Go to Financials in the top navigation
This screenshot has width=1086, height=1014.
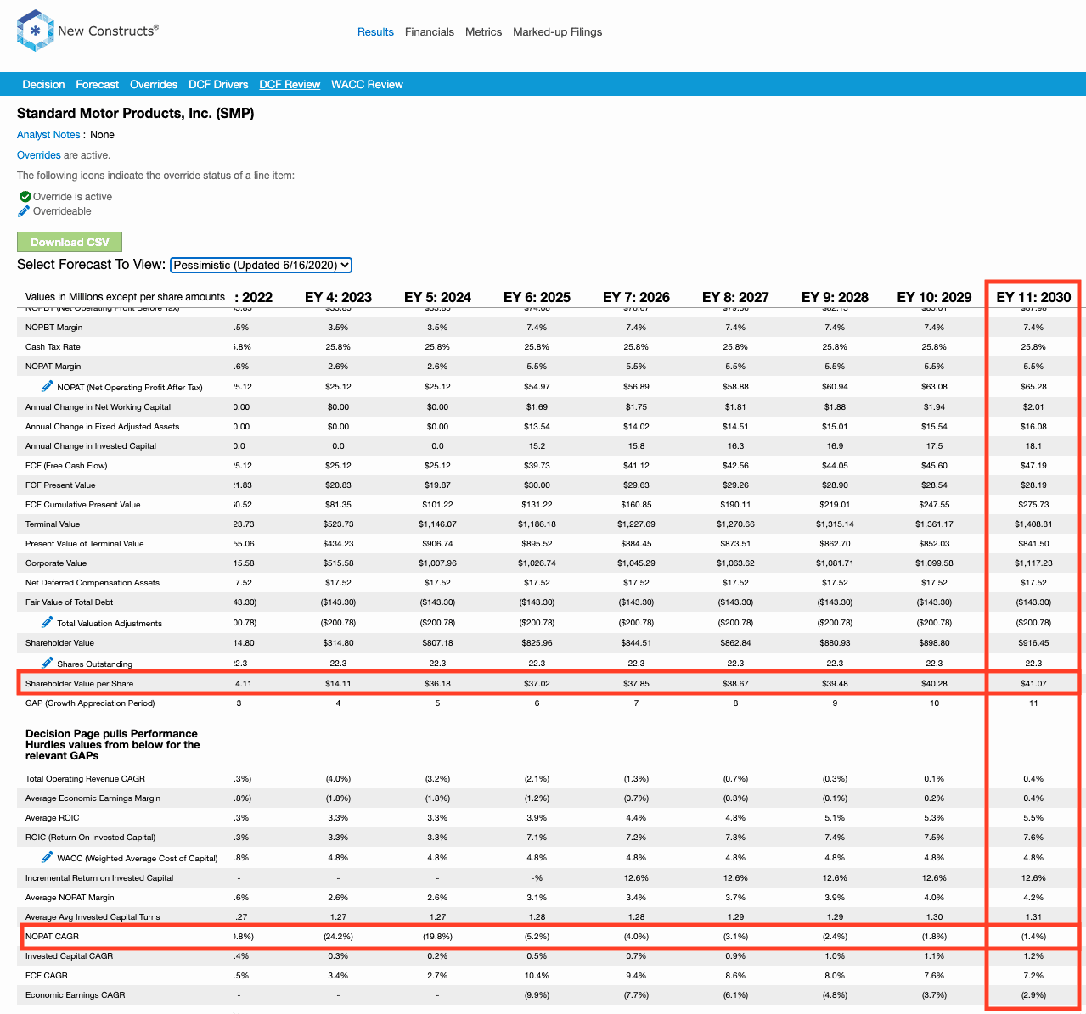430,32
